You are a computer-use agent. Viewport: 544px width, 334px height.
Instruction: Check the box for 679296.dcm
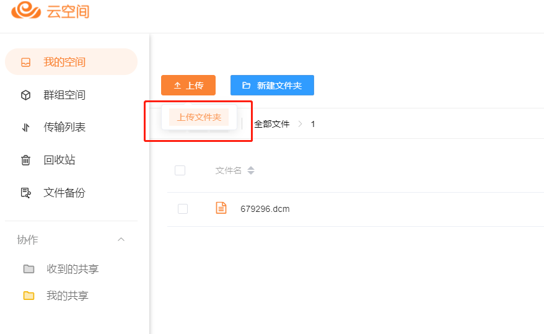coord(183,209)
